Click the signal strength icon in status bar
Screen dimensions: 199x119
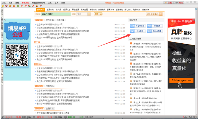pyautogui.click(x=190, y=117)
